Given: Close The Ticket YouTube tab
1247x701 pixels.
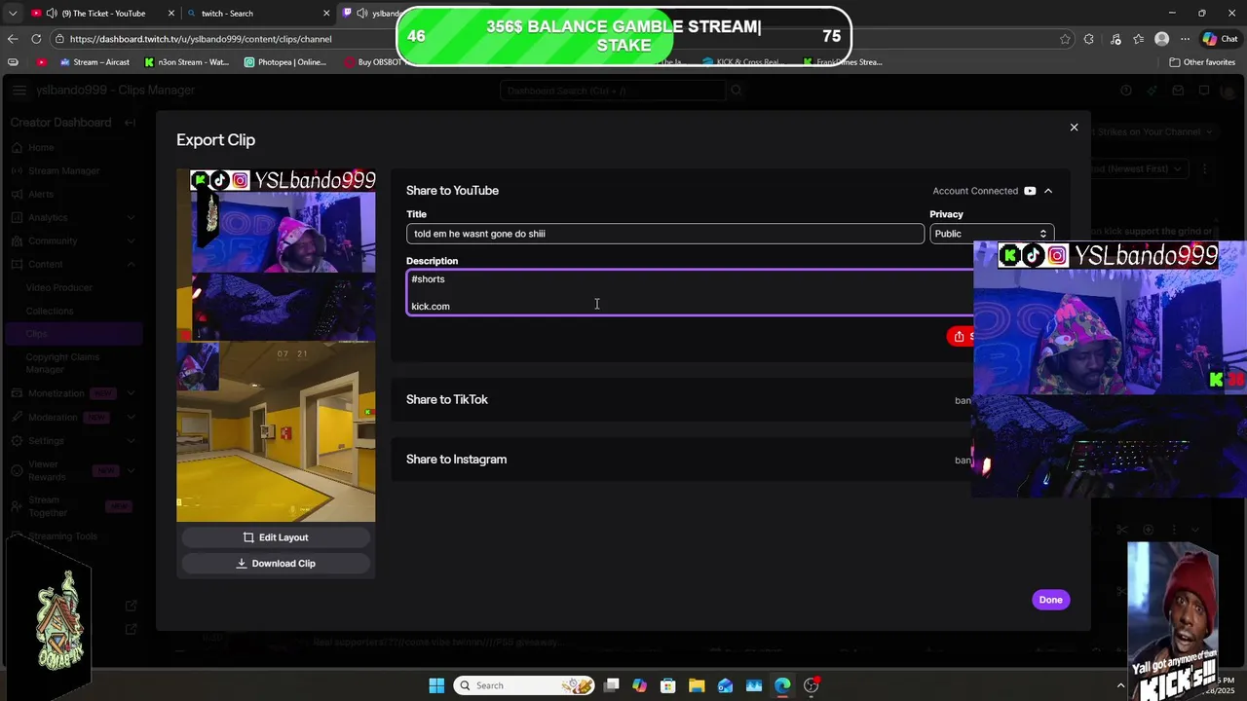Looking at the screenshot, I should pyautogui.click(x=171, y=14).
